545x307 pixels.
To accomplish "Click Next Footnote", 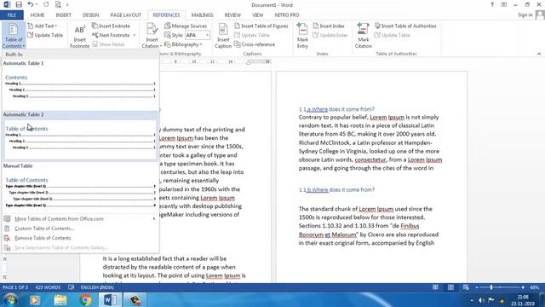I will pyautogui.click(x=111, y=35).
